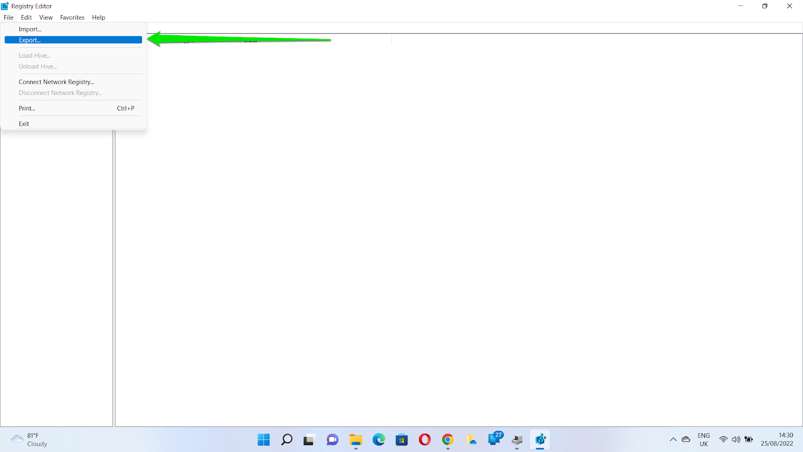Restore down the Registry Editor window

(x=765, y=6)
